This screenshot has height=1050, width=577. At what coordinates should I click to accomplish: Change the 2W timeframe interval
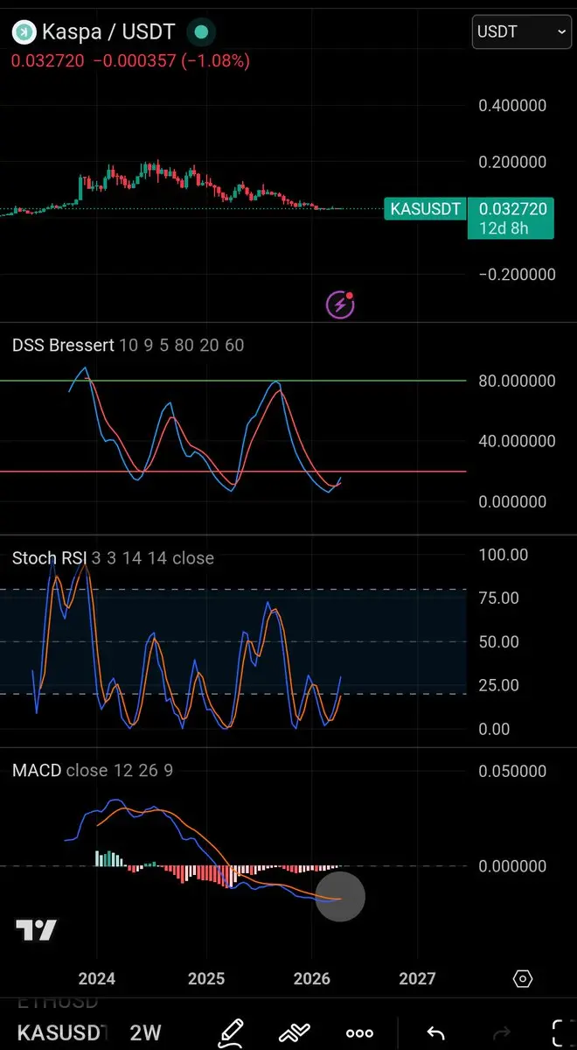click(x=146, y=1032)
